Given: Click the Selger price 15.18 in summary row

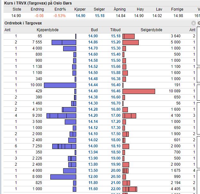Looking at the screenshot, I should 100,16.
